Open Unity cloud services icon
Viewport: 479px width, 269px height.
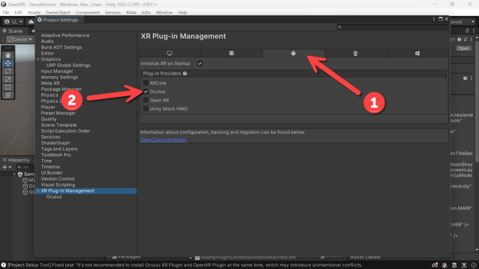point(31,21)
